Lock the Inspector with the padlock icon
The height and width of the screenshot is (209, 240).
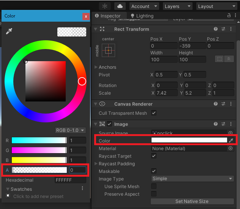pos(229,15)
